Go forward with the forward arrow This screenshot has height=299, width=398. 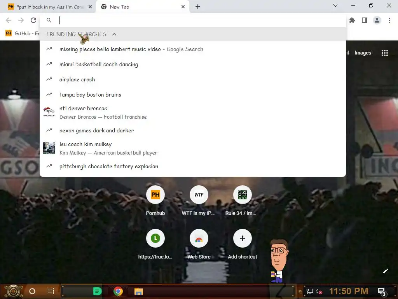[21, 20]
